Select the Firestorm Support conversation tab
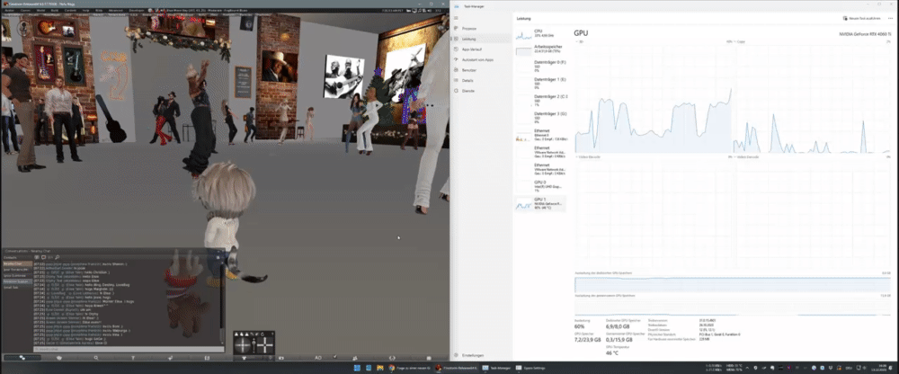 [x=17, y=281]
